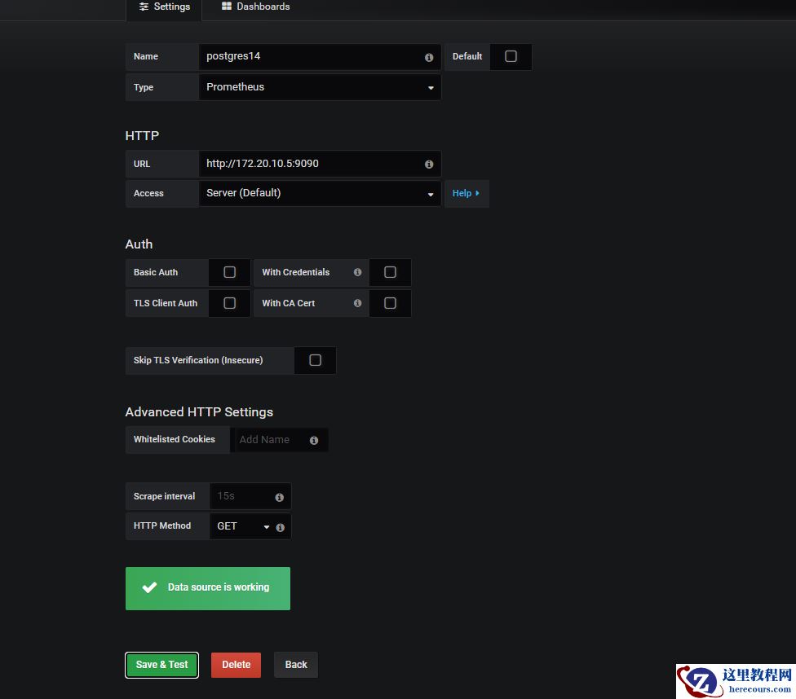
Task: Click the Skip TLS Verification (Insecure) label
Action: coord(198,360)
